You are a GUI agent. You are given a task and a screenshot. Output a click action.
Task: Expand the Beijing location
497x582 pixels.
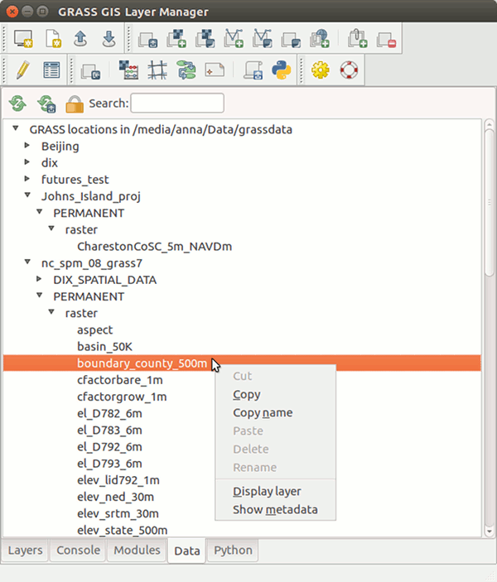(28, 146)
